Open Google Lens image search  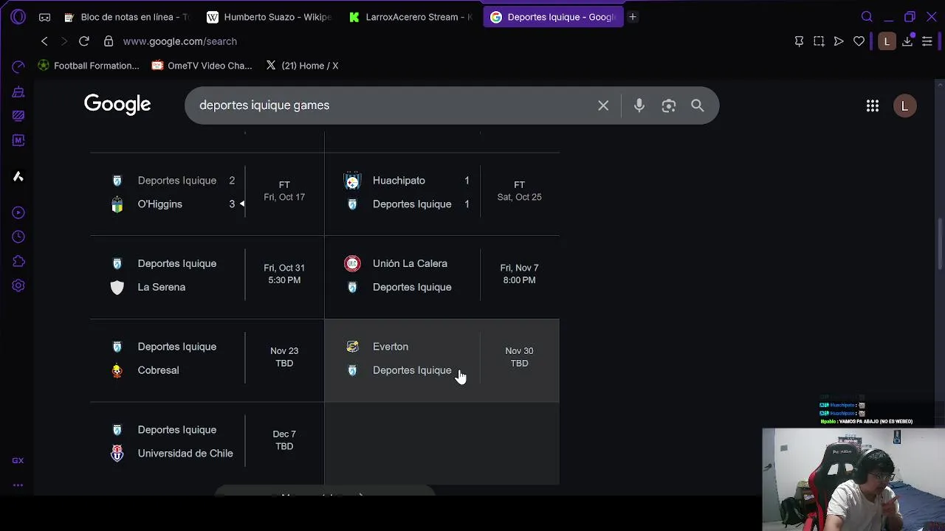click(x=669, y=105)
